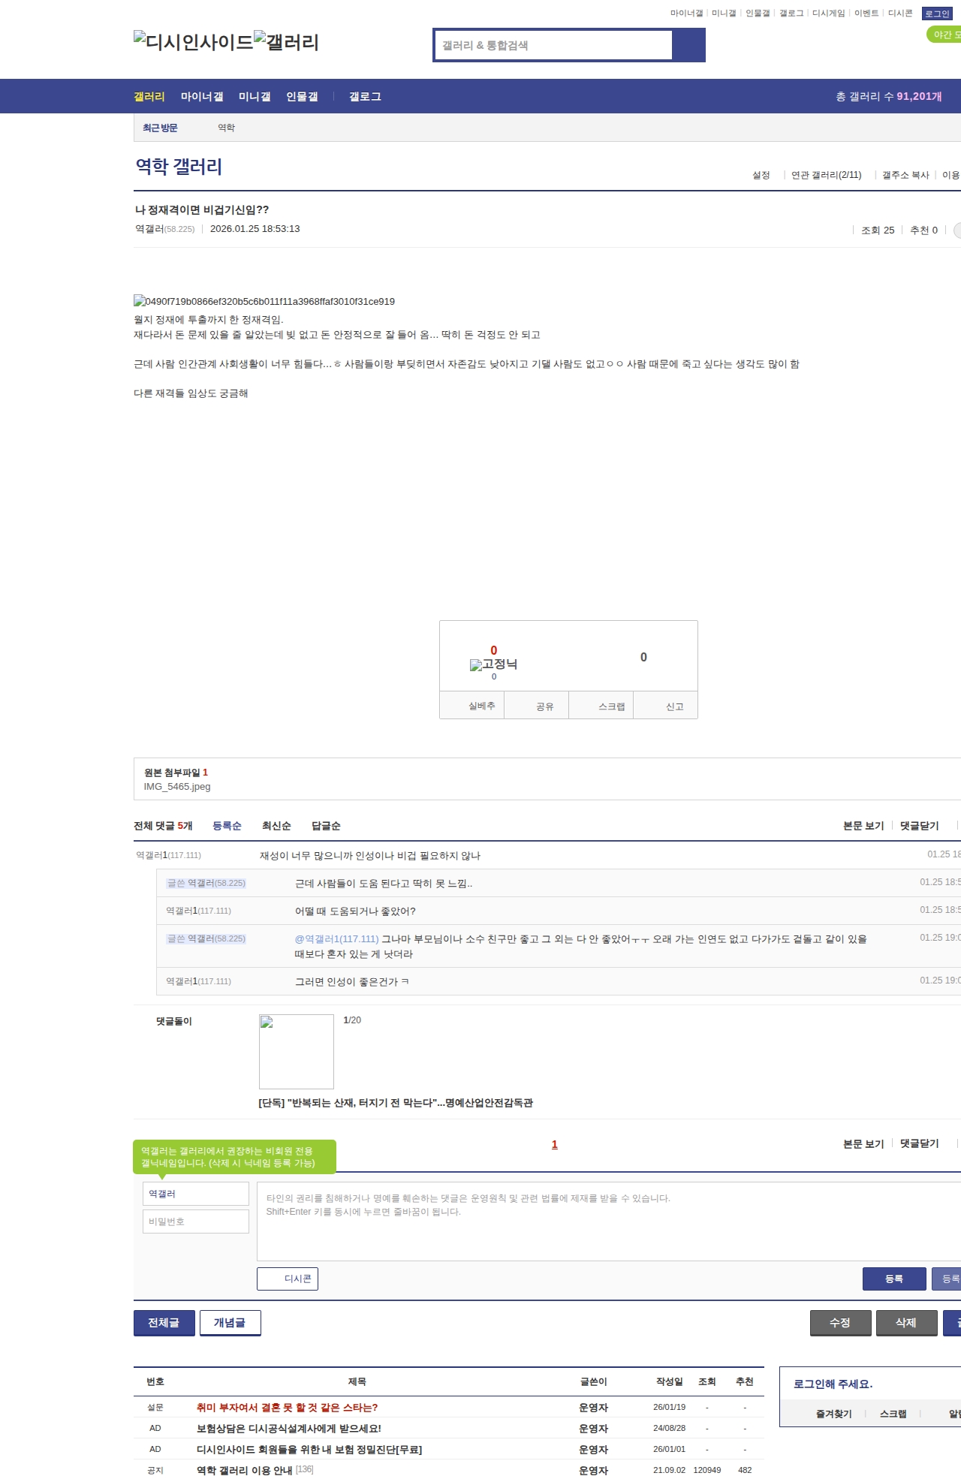Screen dimensions: 961x1479
Task: Click the 역갤러 nickname input field
Action: pyautogui.click(x=195, y=1194)
